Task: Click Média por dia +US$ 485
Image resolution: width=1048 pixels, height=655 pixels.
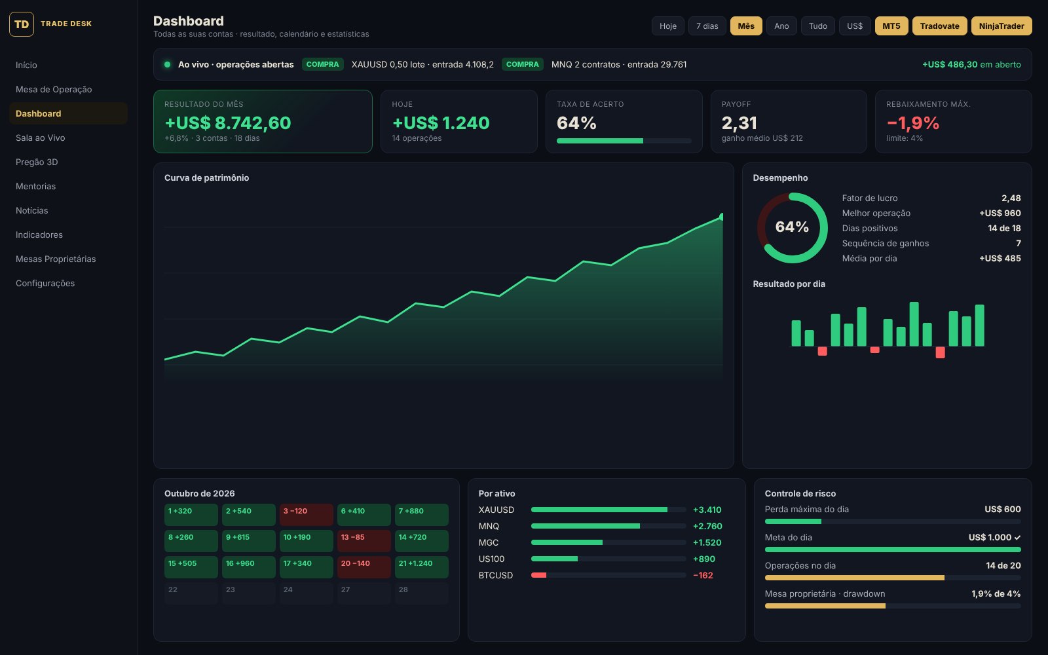Action: 931,258
